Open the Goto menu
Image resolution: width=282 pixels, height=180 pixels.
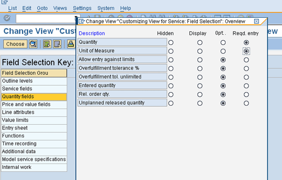[x=42, y=8]
